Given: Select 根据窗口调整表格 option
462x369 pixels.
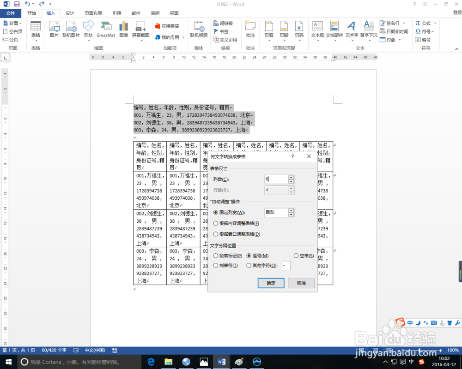Looking at the screenshot, I should (x=216, y=234).
